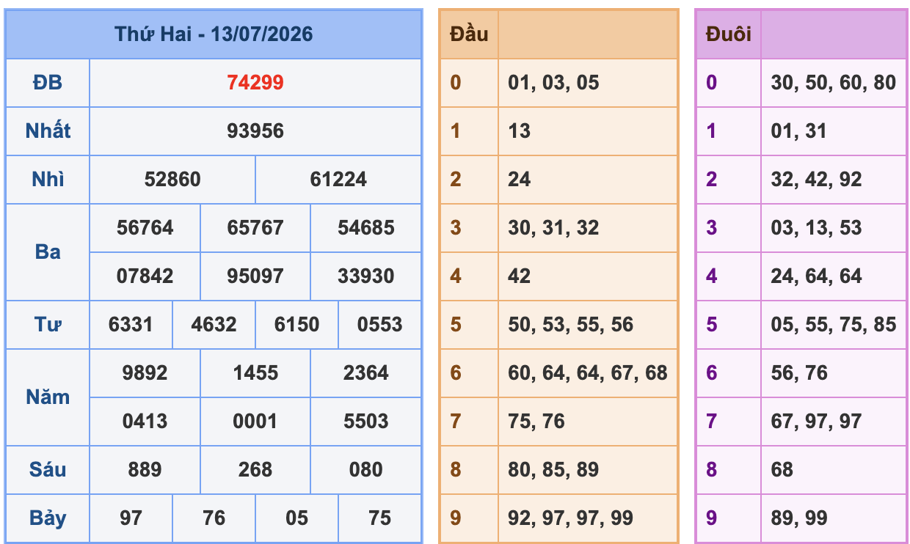This screenshot has height=544, width=910.
Task: Click Đầu row 1 value 13
Action: click(519, 131)
